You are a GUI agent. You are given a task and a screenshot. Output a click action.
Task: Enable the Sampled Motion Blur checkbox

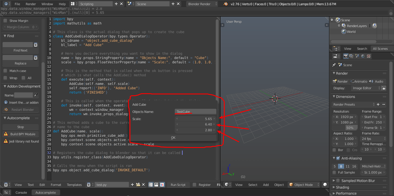coord(338,181)
